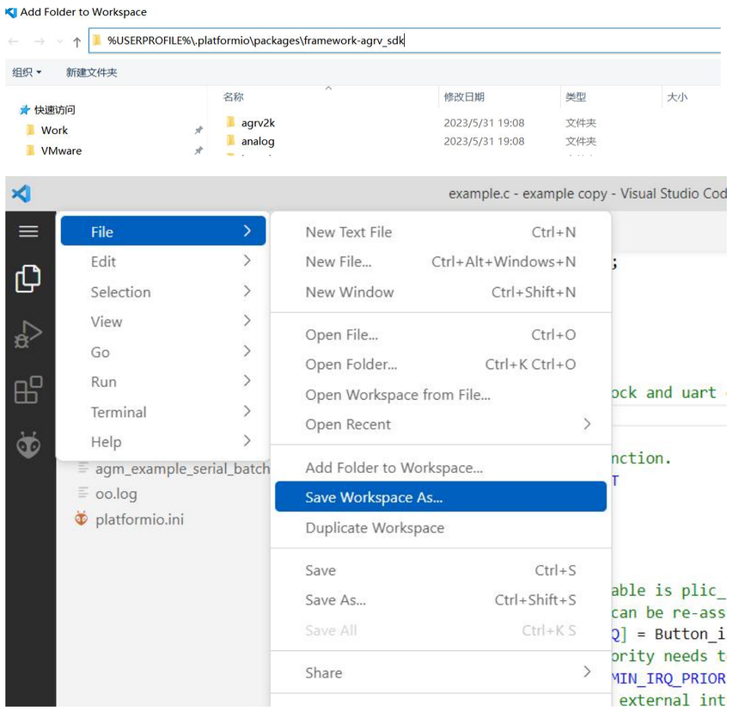Viewport: 739px width, 712px height.
Task: Click the folder icon in the address bar
Action: [x=97, y=40]
